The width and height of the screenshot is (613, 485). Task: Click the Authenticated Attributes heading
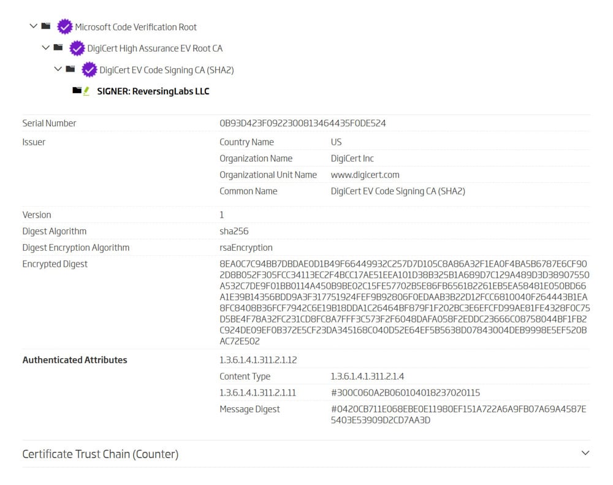(x=75, y=360)
